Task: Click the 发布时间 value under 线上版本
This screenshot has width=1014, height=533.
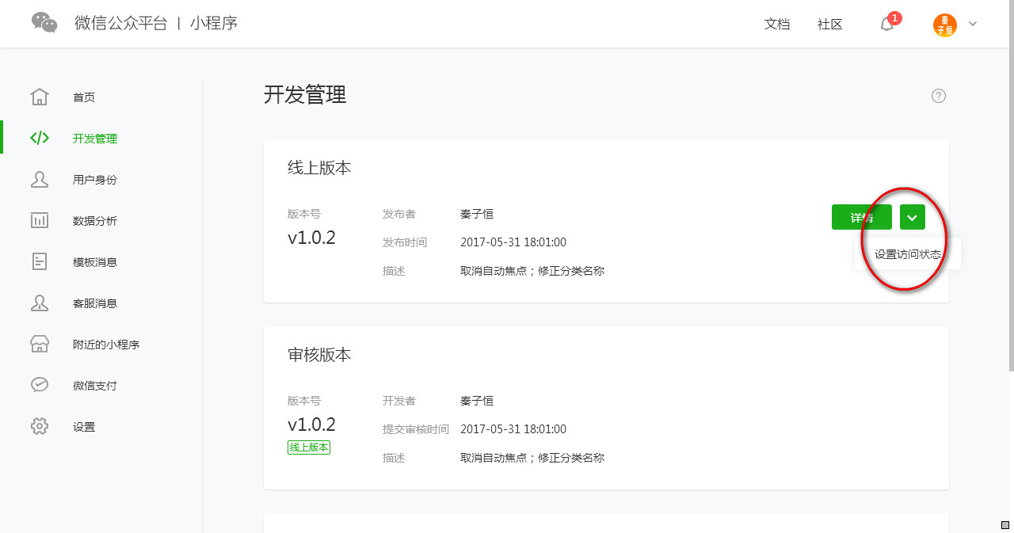Action: pos(513,242)
